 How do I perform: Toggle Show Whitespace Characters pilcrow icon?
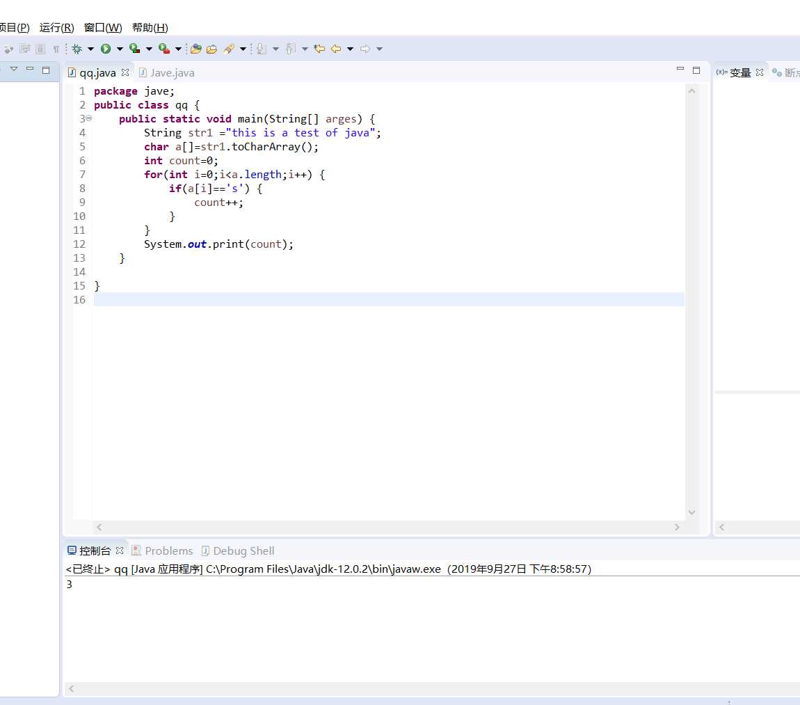[x=56, y=49]
